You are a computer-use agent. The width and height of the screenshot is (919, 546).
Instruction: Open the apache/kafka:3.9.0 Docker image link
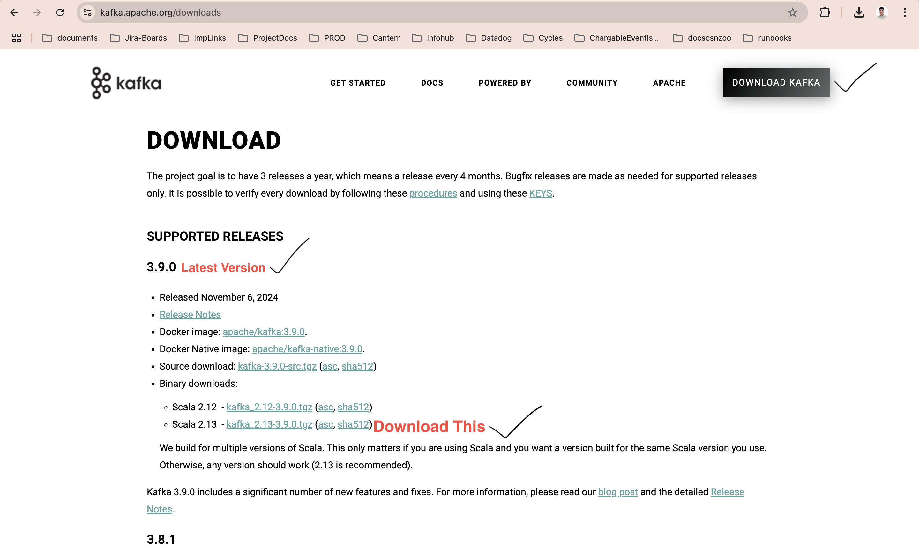(x=263, y=332)
